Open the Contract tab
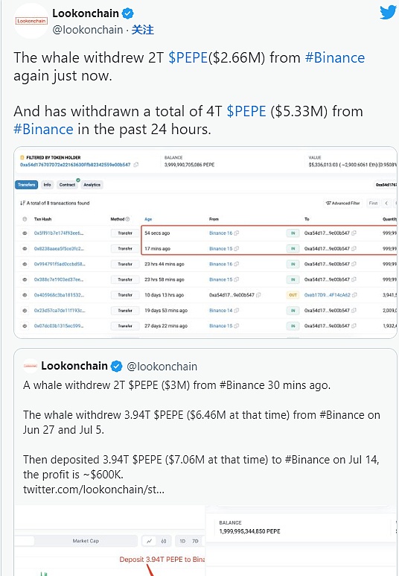The image size is (399, 576). point(67,185)
